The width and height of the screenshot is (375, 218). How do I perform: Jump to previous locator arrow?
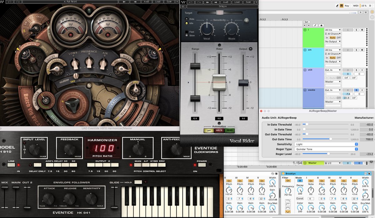tap(305, 25)
